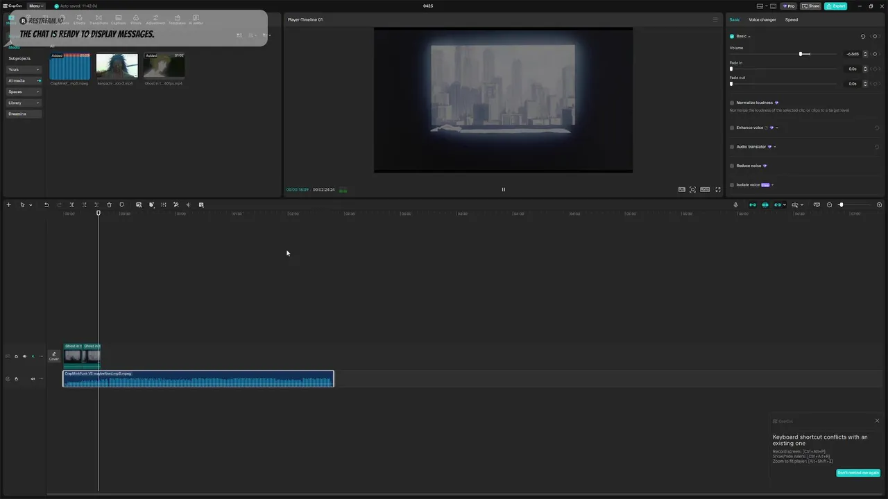The image size is (888, 499).
Task: Enable Normalize loudness checkbox
Action: pyautogui.click(x=732, y=103)
